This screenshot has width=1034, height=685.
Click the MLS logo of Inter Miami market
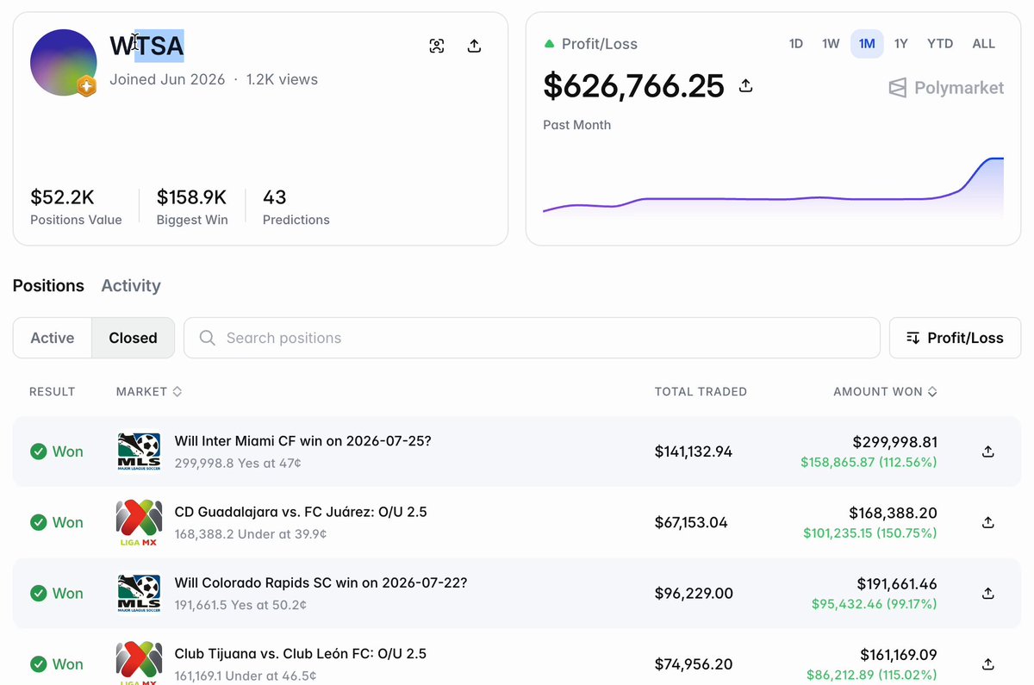[139, 451]
